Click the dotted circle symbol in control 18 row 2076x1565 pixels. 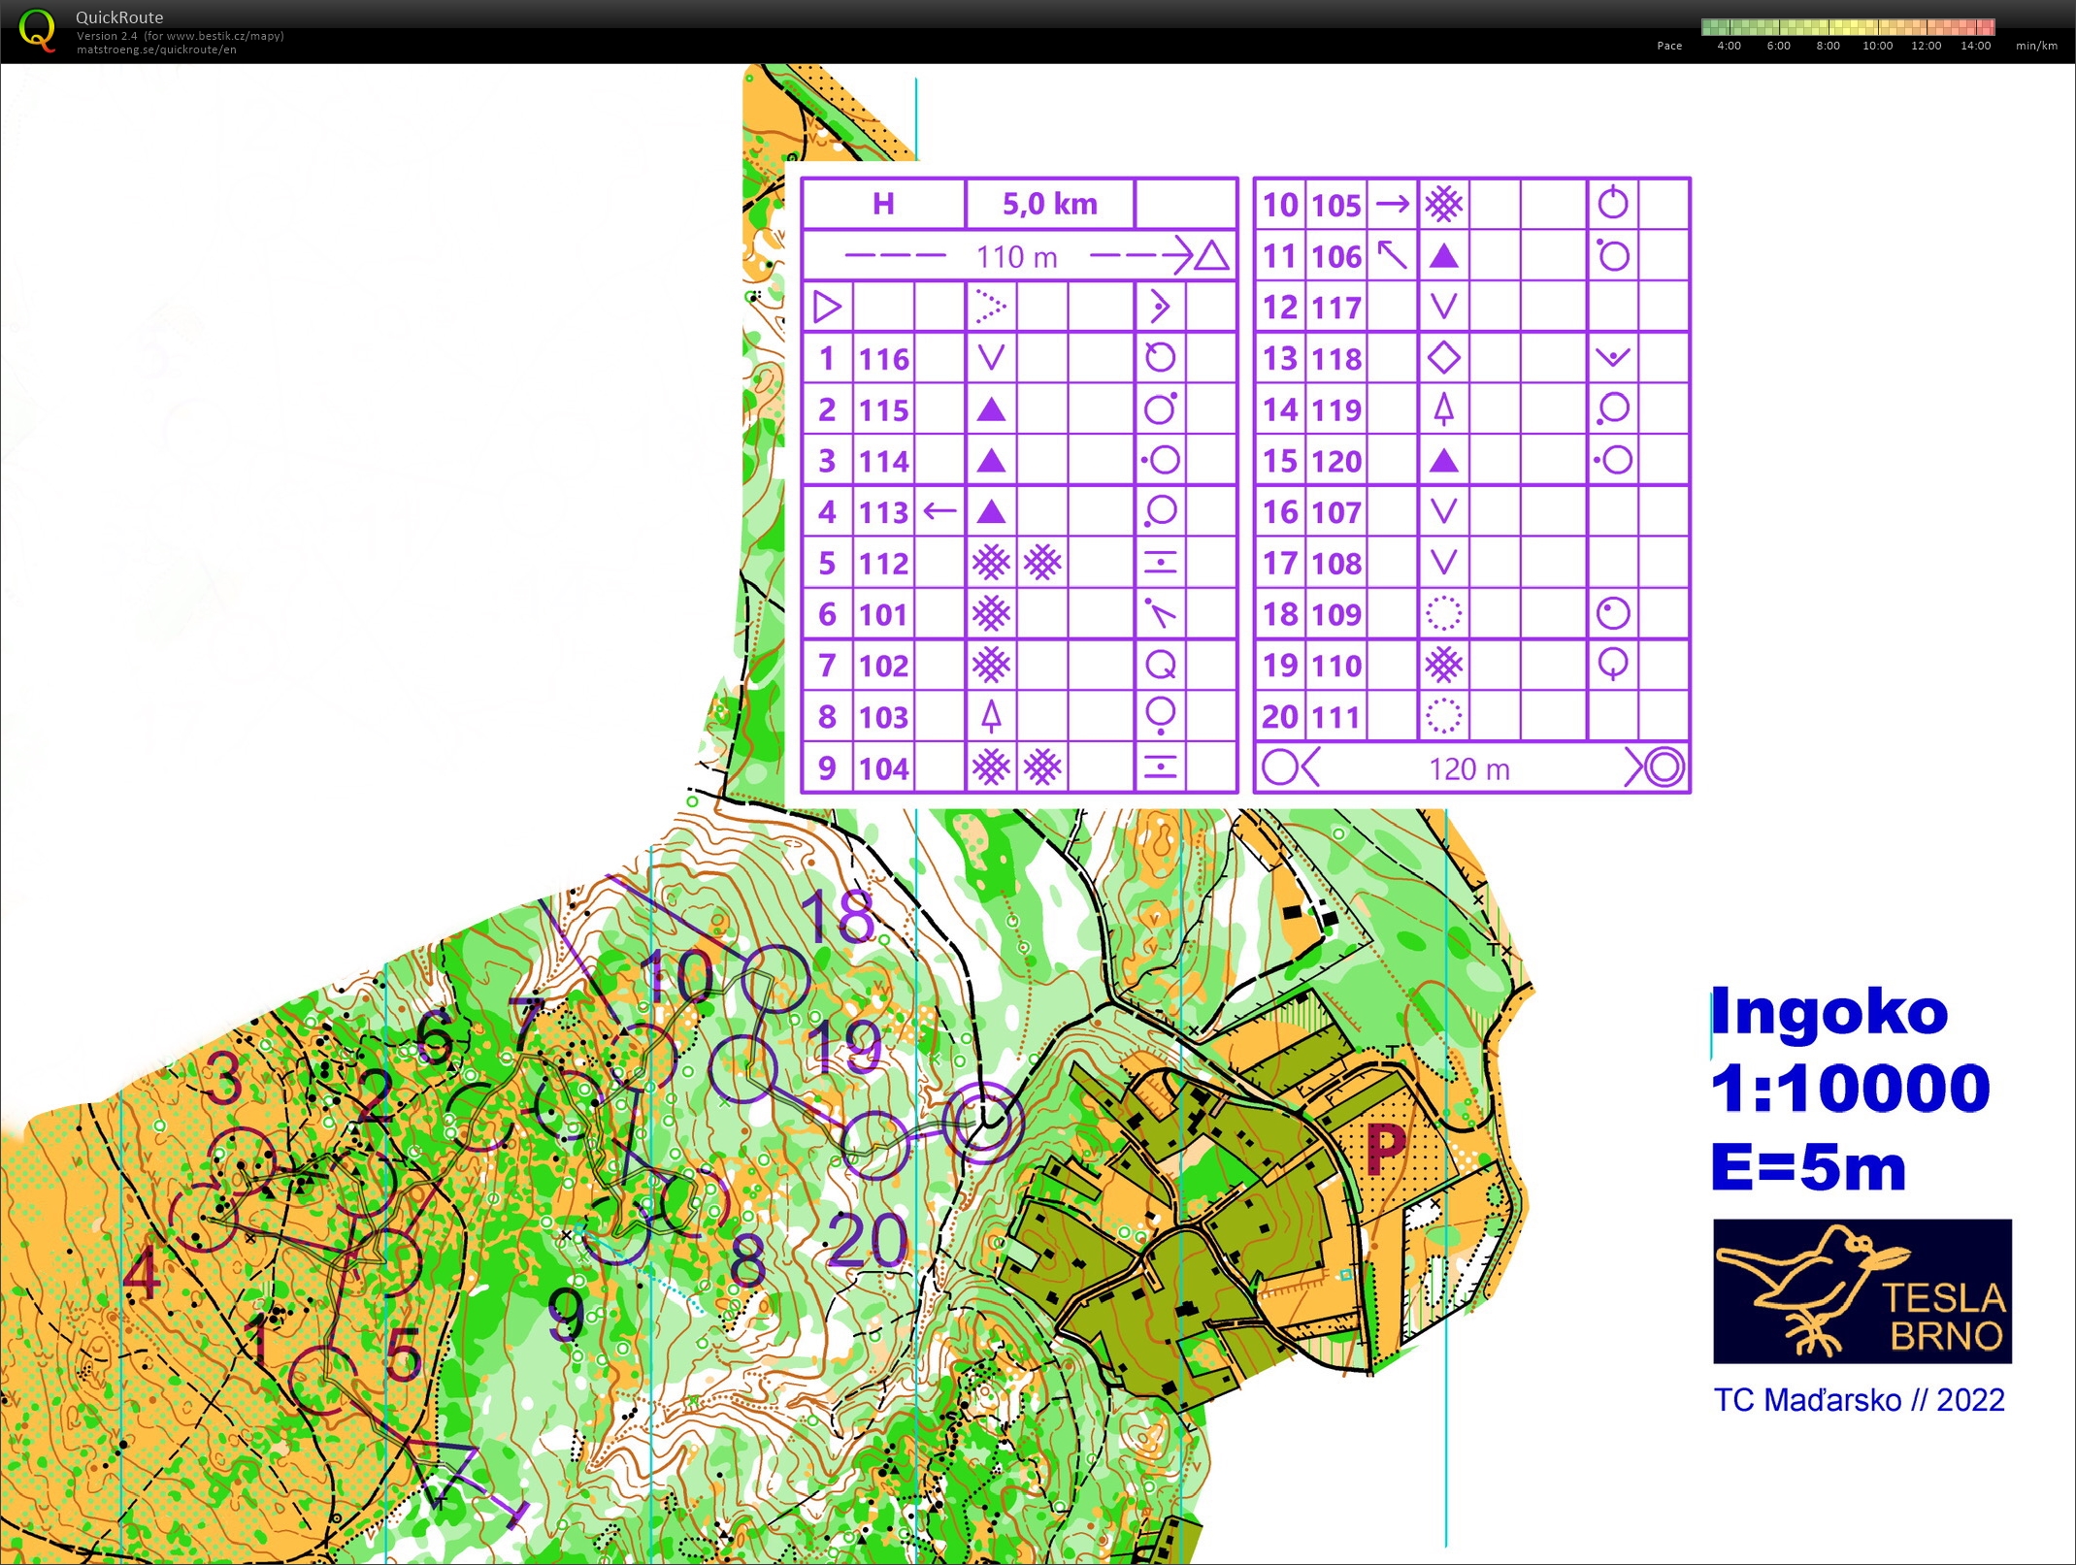(1443, 613)
